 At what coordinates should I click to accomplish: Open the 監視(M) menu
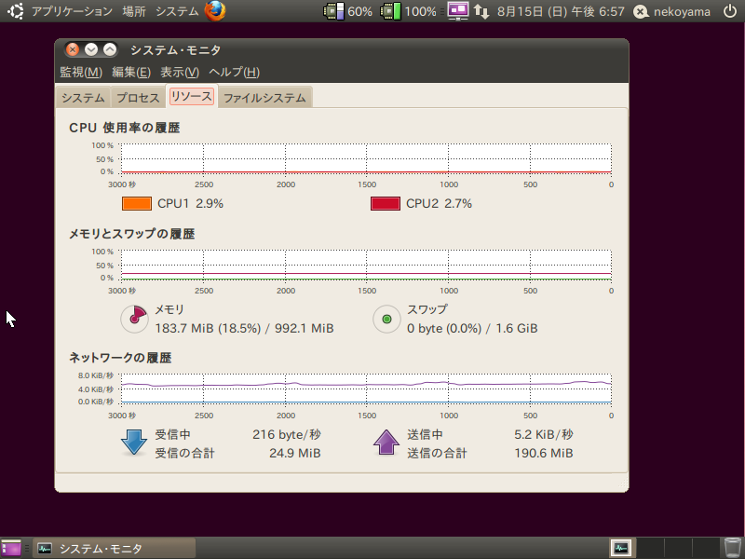pyautogui.click(x=81, y=73)
